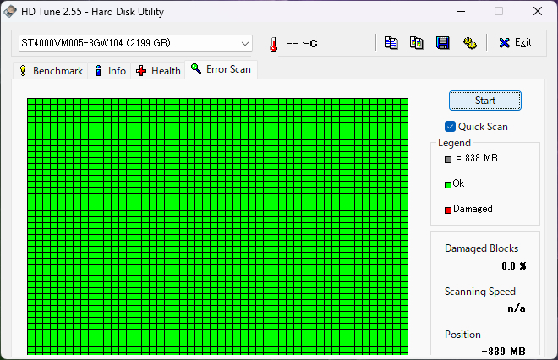
Task: Close the HD Tune window
Action: coord(538,11)
